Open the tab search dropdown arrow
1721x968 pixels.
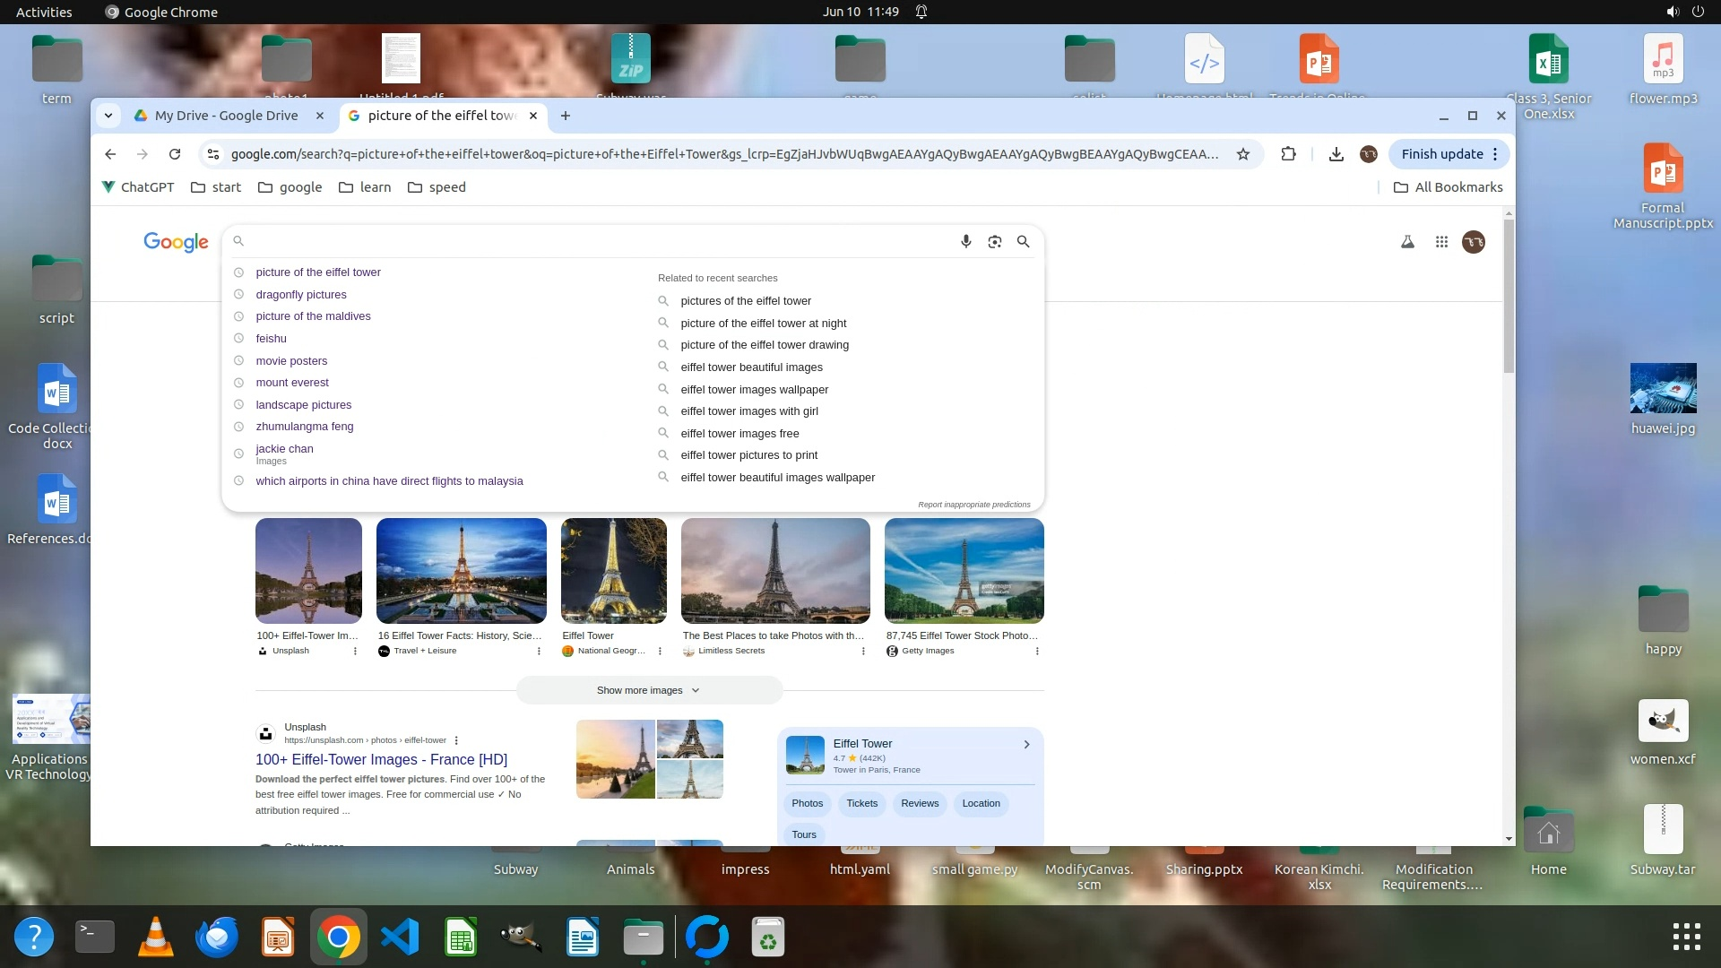(x=108, y=116)
